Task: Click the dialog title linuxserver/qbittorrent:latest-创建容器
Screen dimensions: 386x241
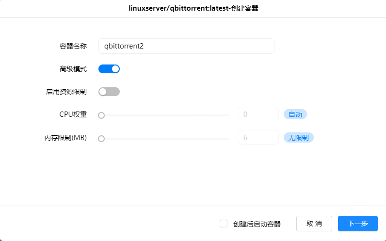Action: coord(193,9)
